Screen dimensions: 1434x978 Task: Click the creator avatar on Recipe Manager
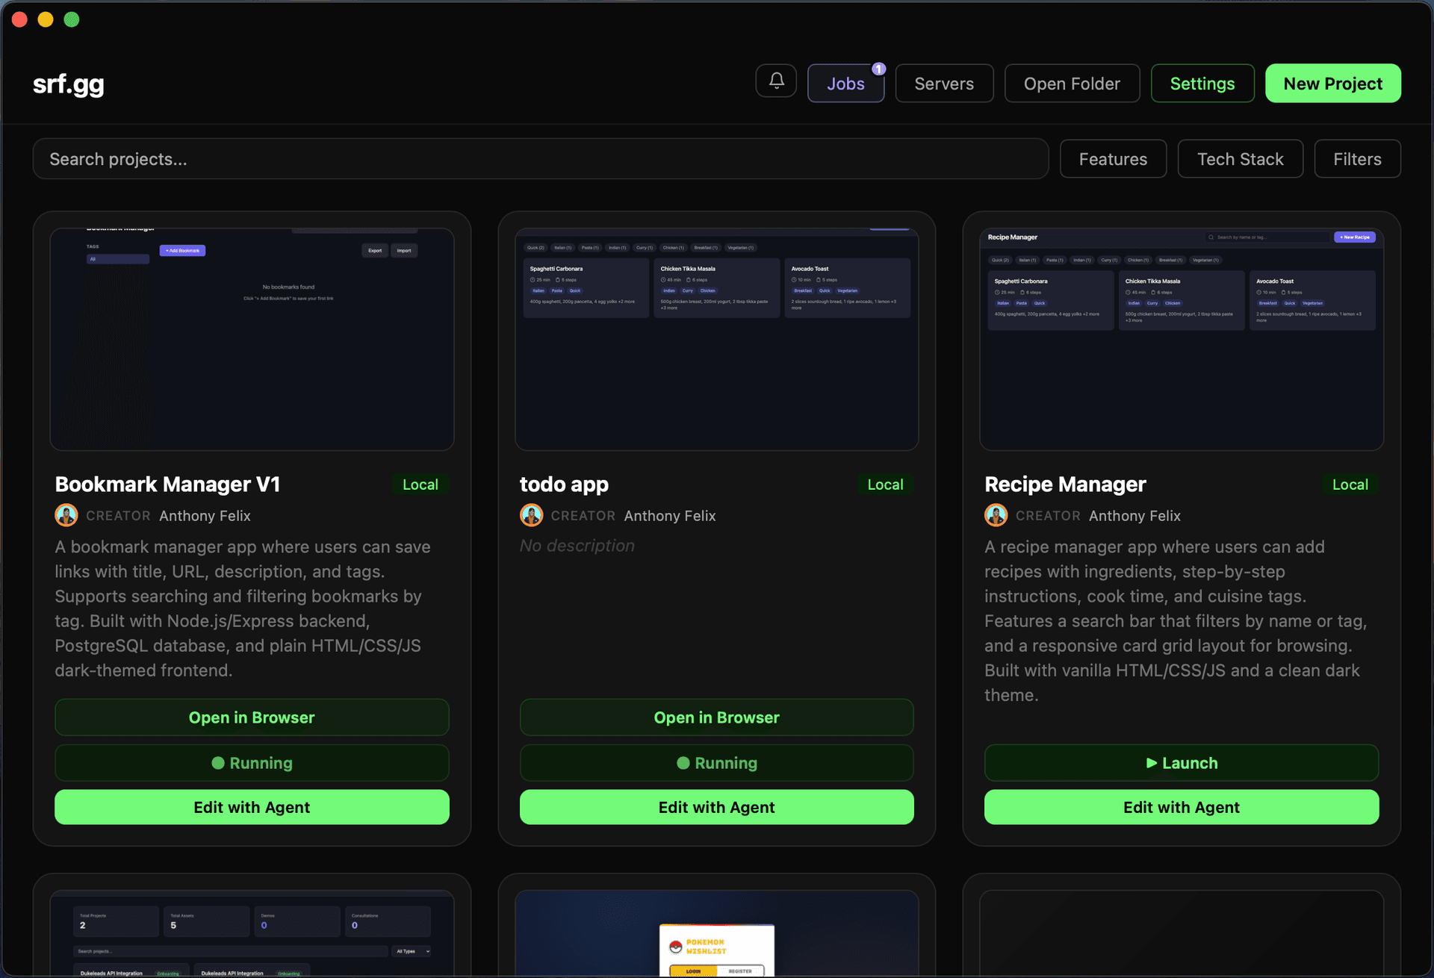click(996, 515)
